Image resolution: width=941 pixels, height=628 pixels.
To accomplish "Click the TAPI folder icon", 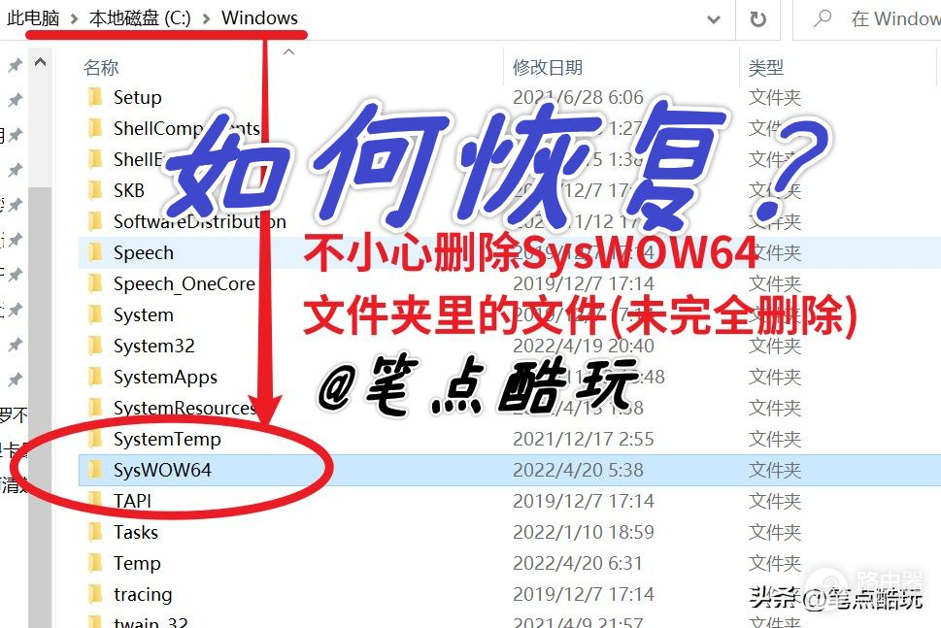I will (x=95, y=501).
